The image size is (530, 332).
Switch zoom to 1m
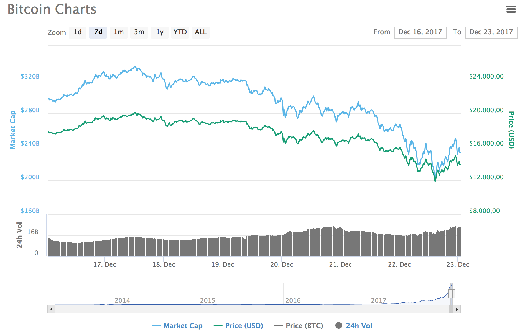tap(119, 32)
